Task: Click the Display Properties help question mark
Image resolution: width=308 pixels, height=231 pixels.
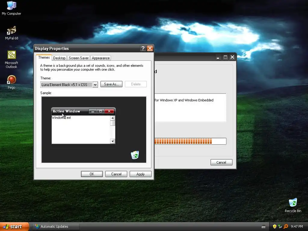Action: [x=143, y=48]
